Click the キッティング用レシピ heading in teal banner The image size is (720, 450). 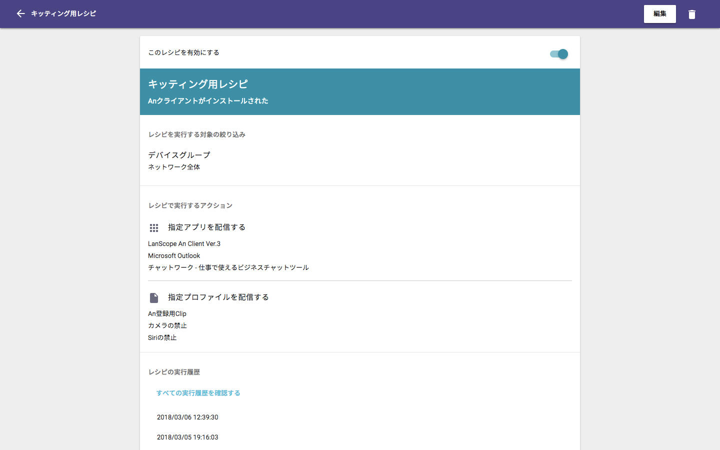(x=198, y=84)
